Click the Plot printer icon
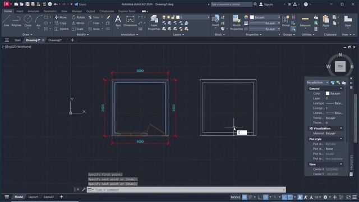359x202 pixels. pos(50,4)
